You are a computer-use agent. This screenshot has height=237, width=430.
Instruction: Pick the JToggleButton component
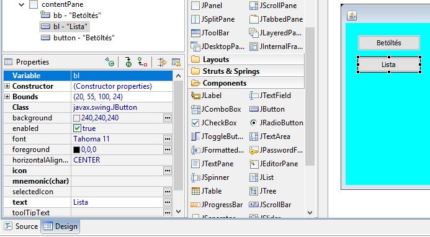pyautogui.click(x=217, y=136)
